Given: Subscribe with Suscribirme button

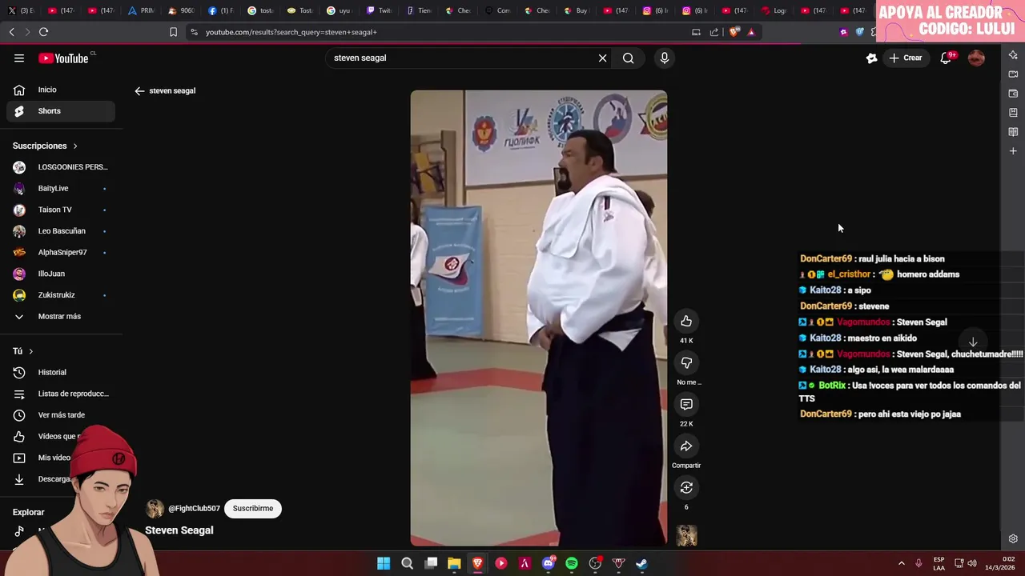Looking at the screenshot, I should tap(253, 508).
